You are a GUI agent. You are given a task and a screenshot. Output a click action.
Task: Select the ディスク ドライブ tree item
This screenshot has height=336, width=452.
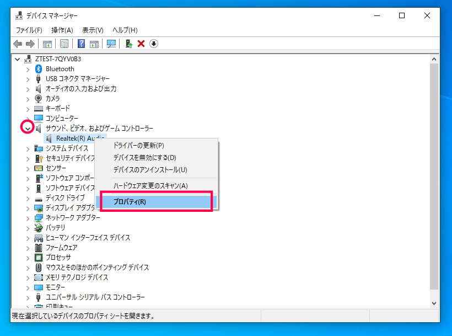pos(65,198)
